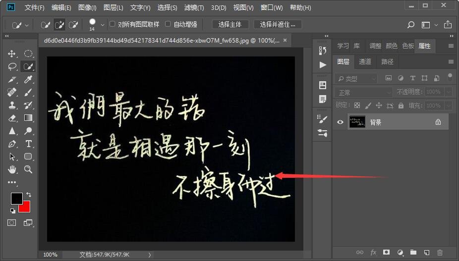This screenshot has width=459, height=261.
Task: Choose Add to Selection mode
Action: [x=59, y=25]
